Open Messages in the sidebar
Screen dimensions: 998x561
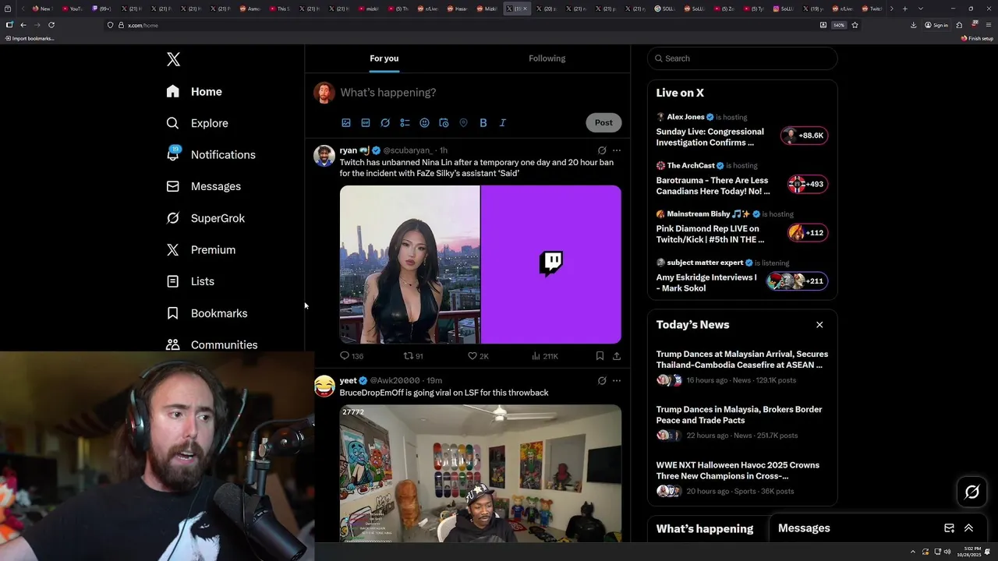pos(203,186)
